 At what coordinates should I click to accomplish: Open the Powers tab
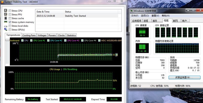[x=52, y=35]
